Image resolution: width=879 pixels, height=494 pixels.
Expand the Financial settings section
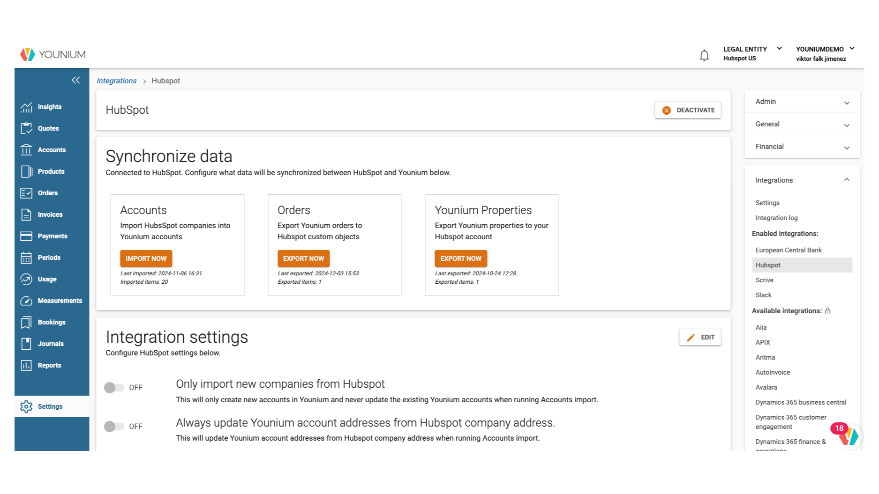click(802, 147)
